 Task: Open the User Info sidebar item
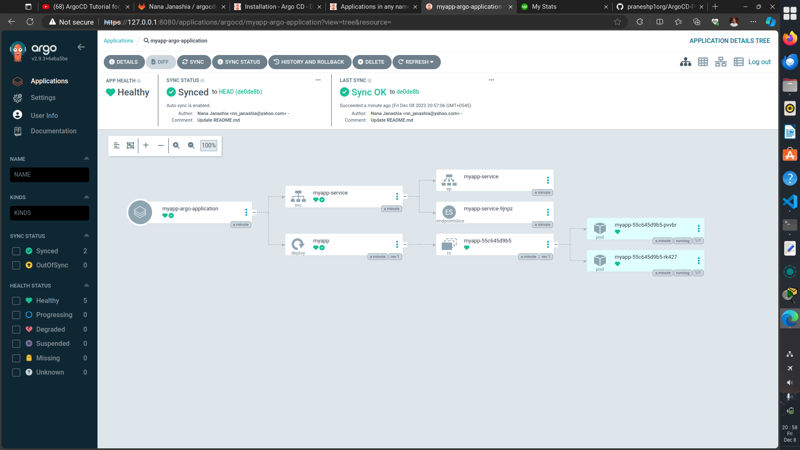tap(44, 115)
